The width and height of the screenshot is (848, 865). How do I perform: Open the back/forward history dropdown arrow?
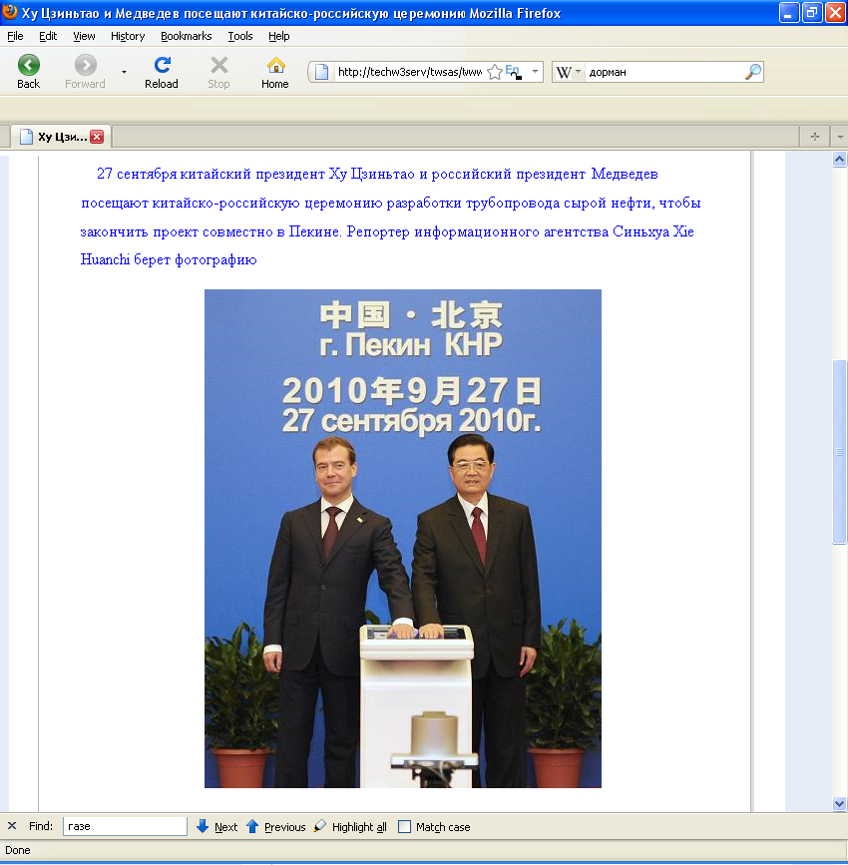click(124, 72)
